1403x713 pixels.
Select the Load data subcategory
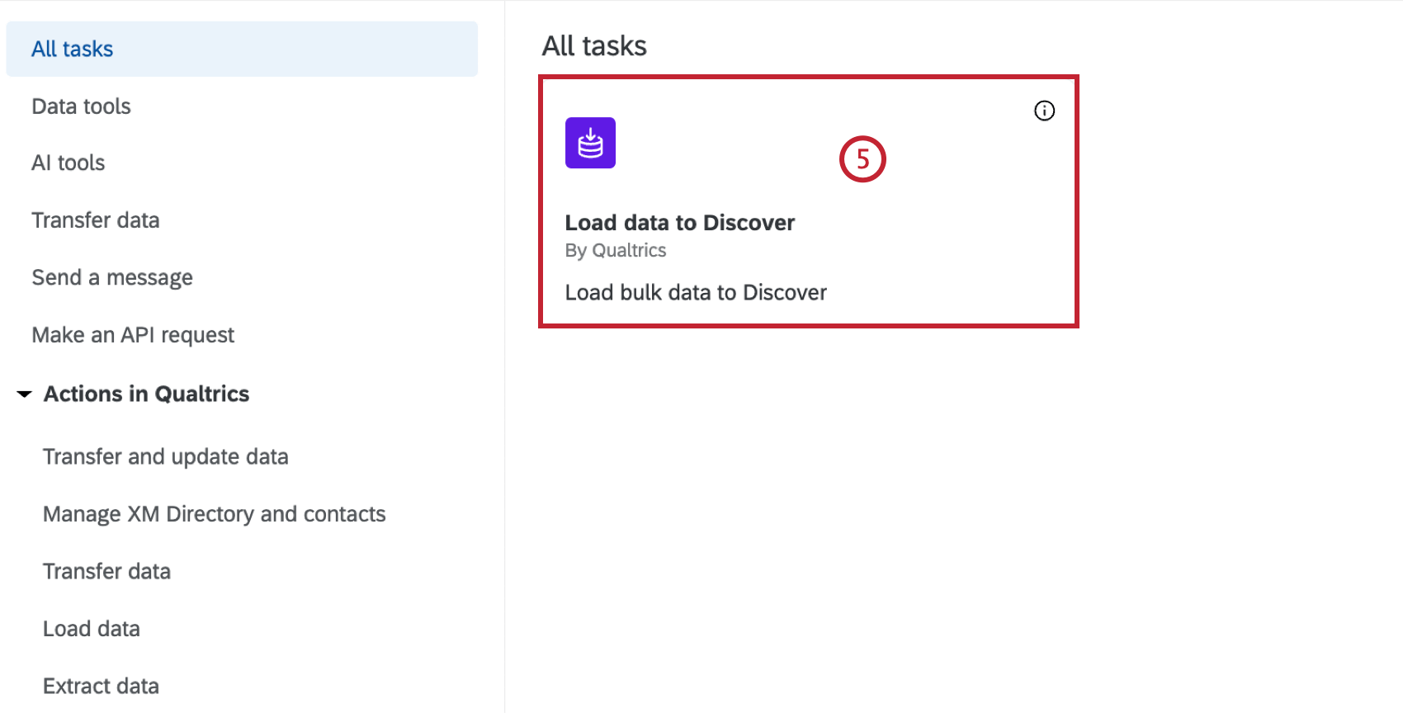coord(92,629)
